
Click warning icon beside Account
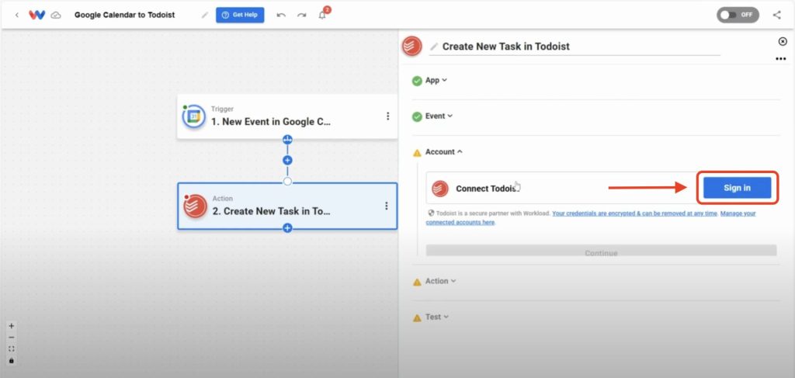pos(417,152)
